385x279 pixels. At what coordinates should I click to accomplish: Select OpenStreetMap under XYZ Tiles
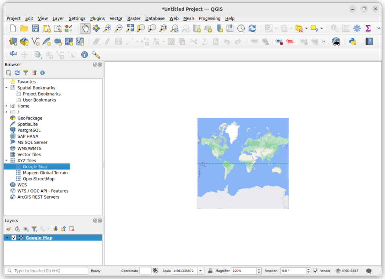pyautogui.click(x=42, y=179)
